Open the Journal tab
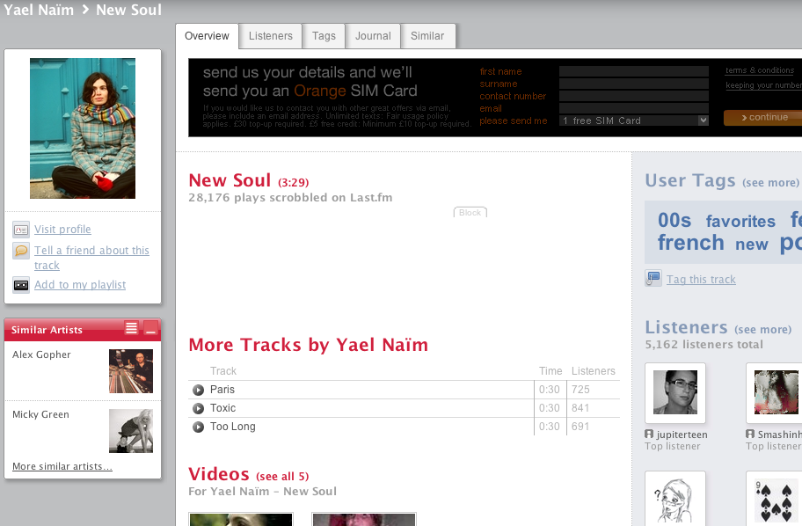This screenshot has width=802, height=526. (373, 36)
